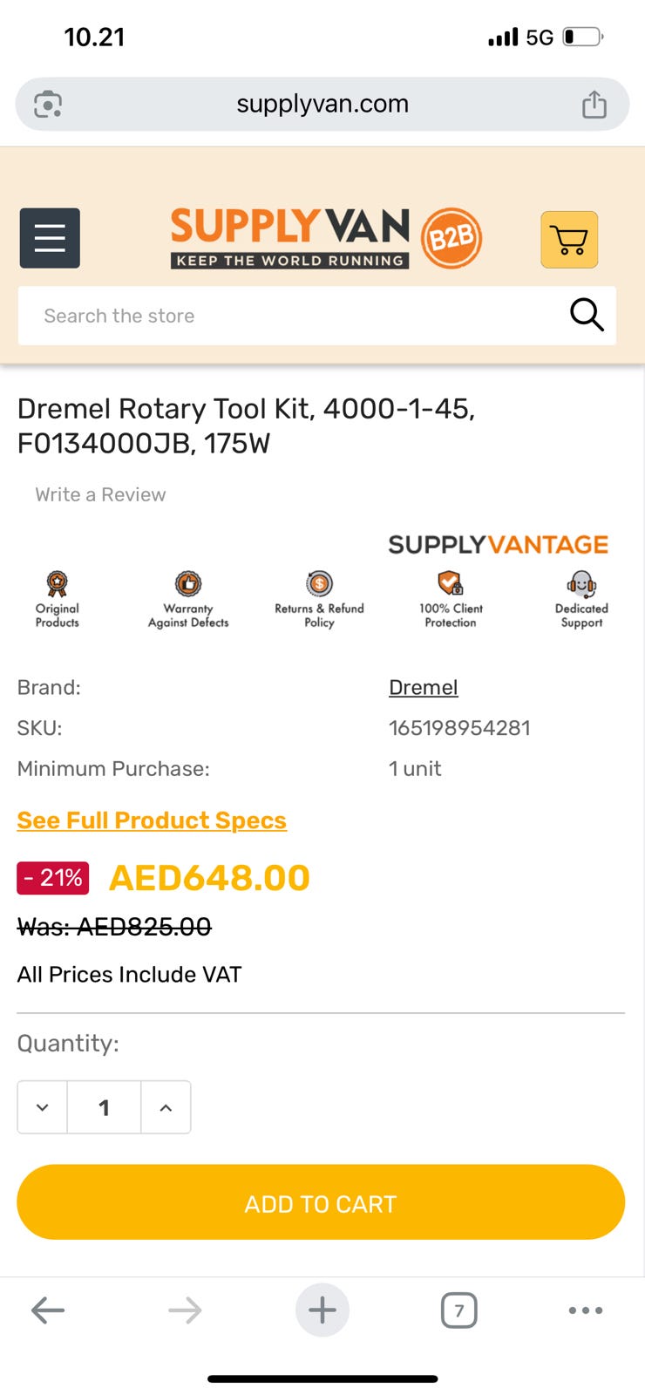Open the browser tabs overview
The image size is (645, 1395).
click(459, 1310)
